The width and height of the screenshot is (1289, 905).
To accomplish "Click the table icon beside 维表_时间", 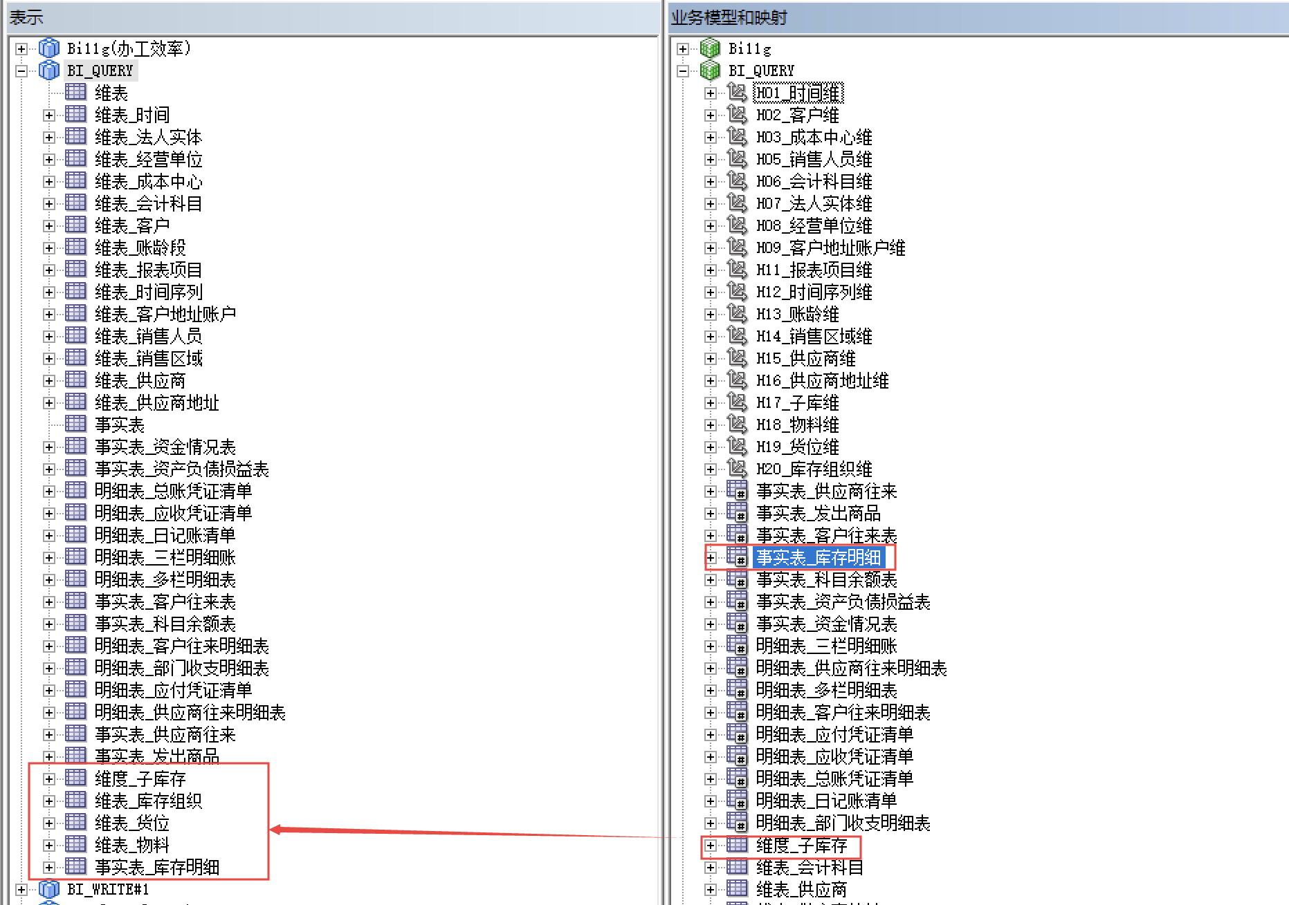I will tap(75, 115).
